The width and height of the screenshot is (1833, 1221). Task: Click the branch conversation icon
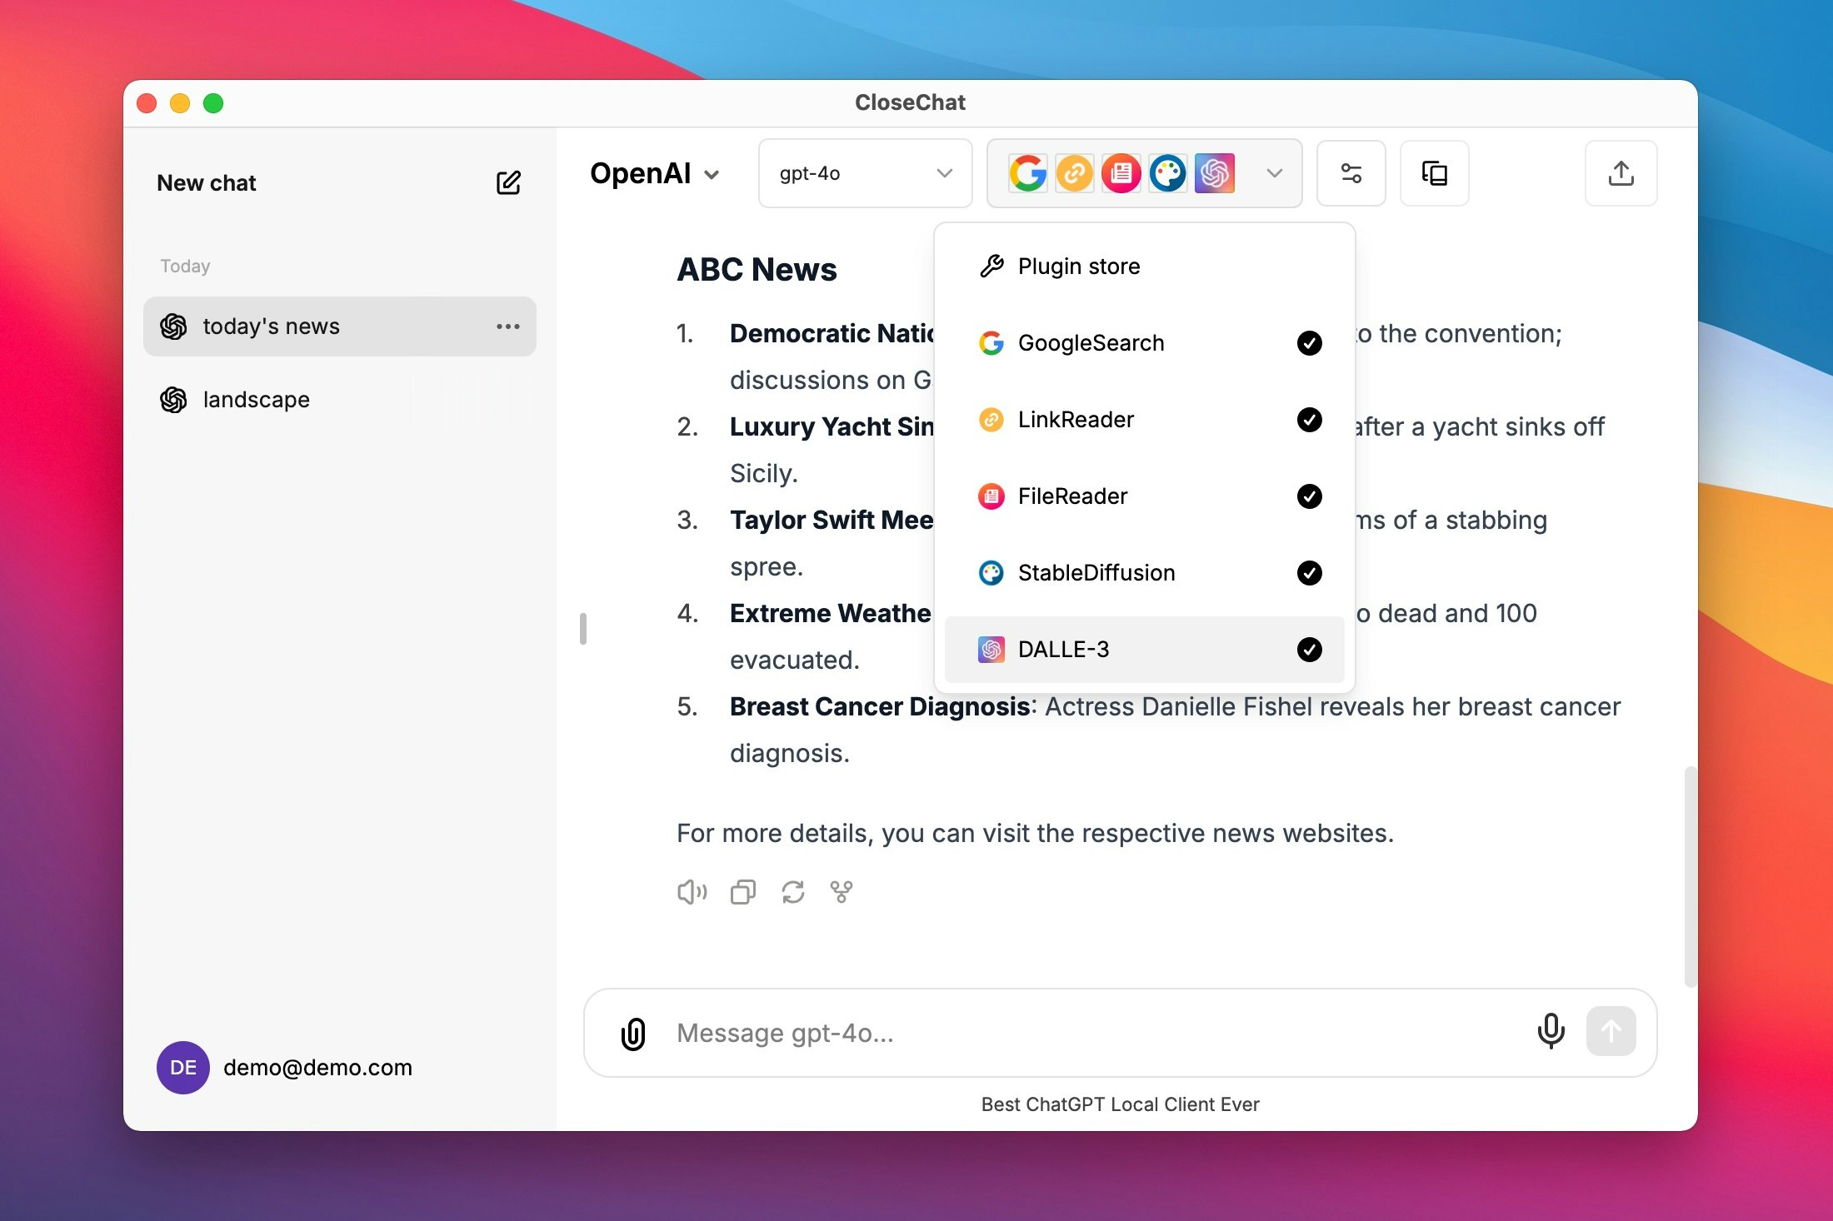[x=842, y=892]
